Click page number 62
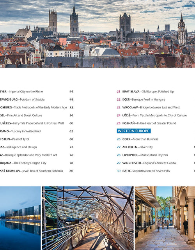This screenshot has width=195, height=250. pos(71,131)
